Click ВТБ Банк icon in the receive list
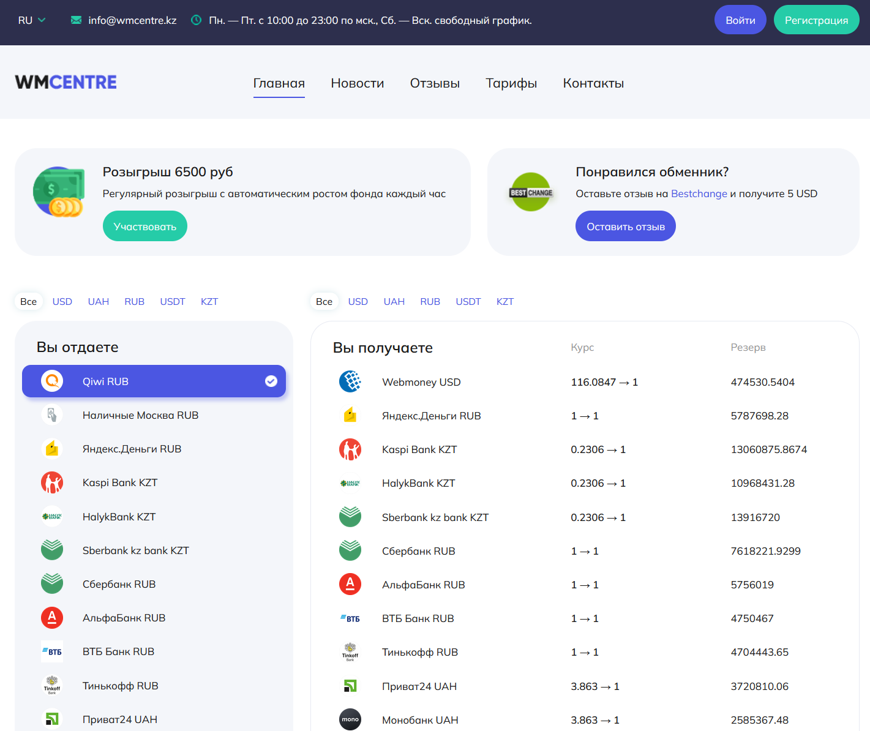Image resolution: width=870 pixels, height=731 pixels. point(350,618)
